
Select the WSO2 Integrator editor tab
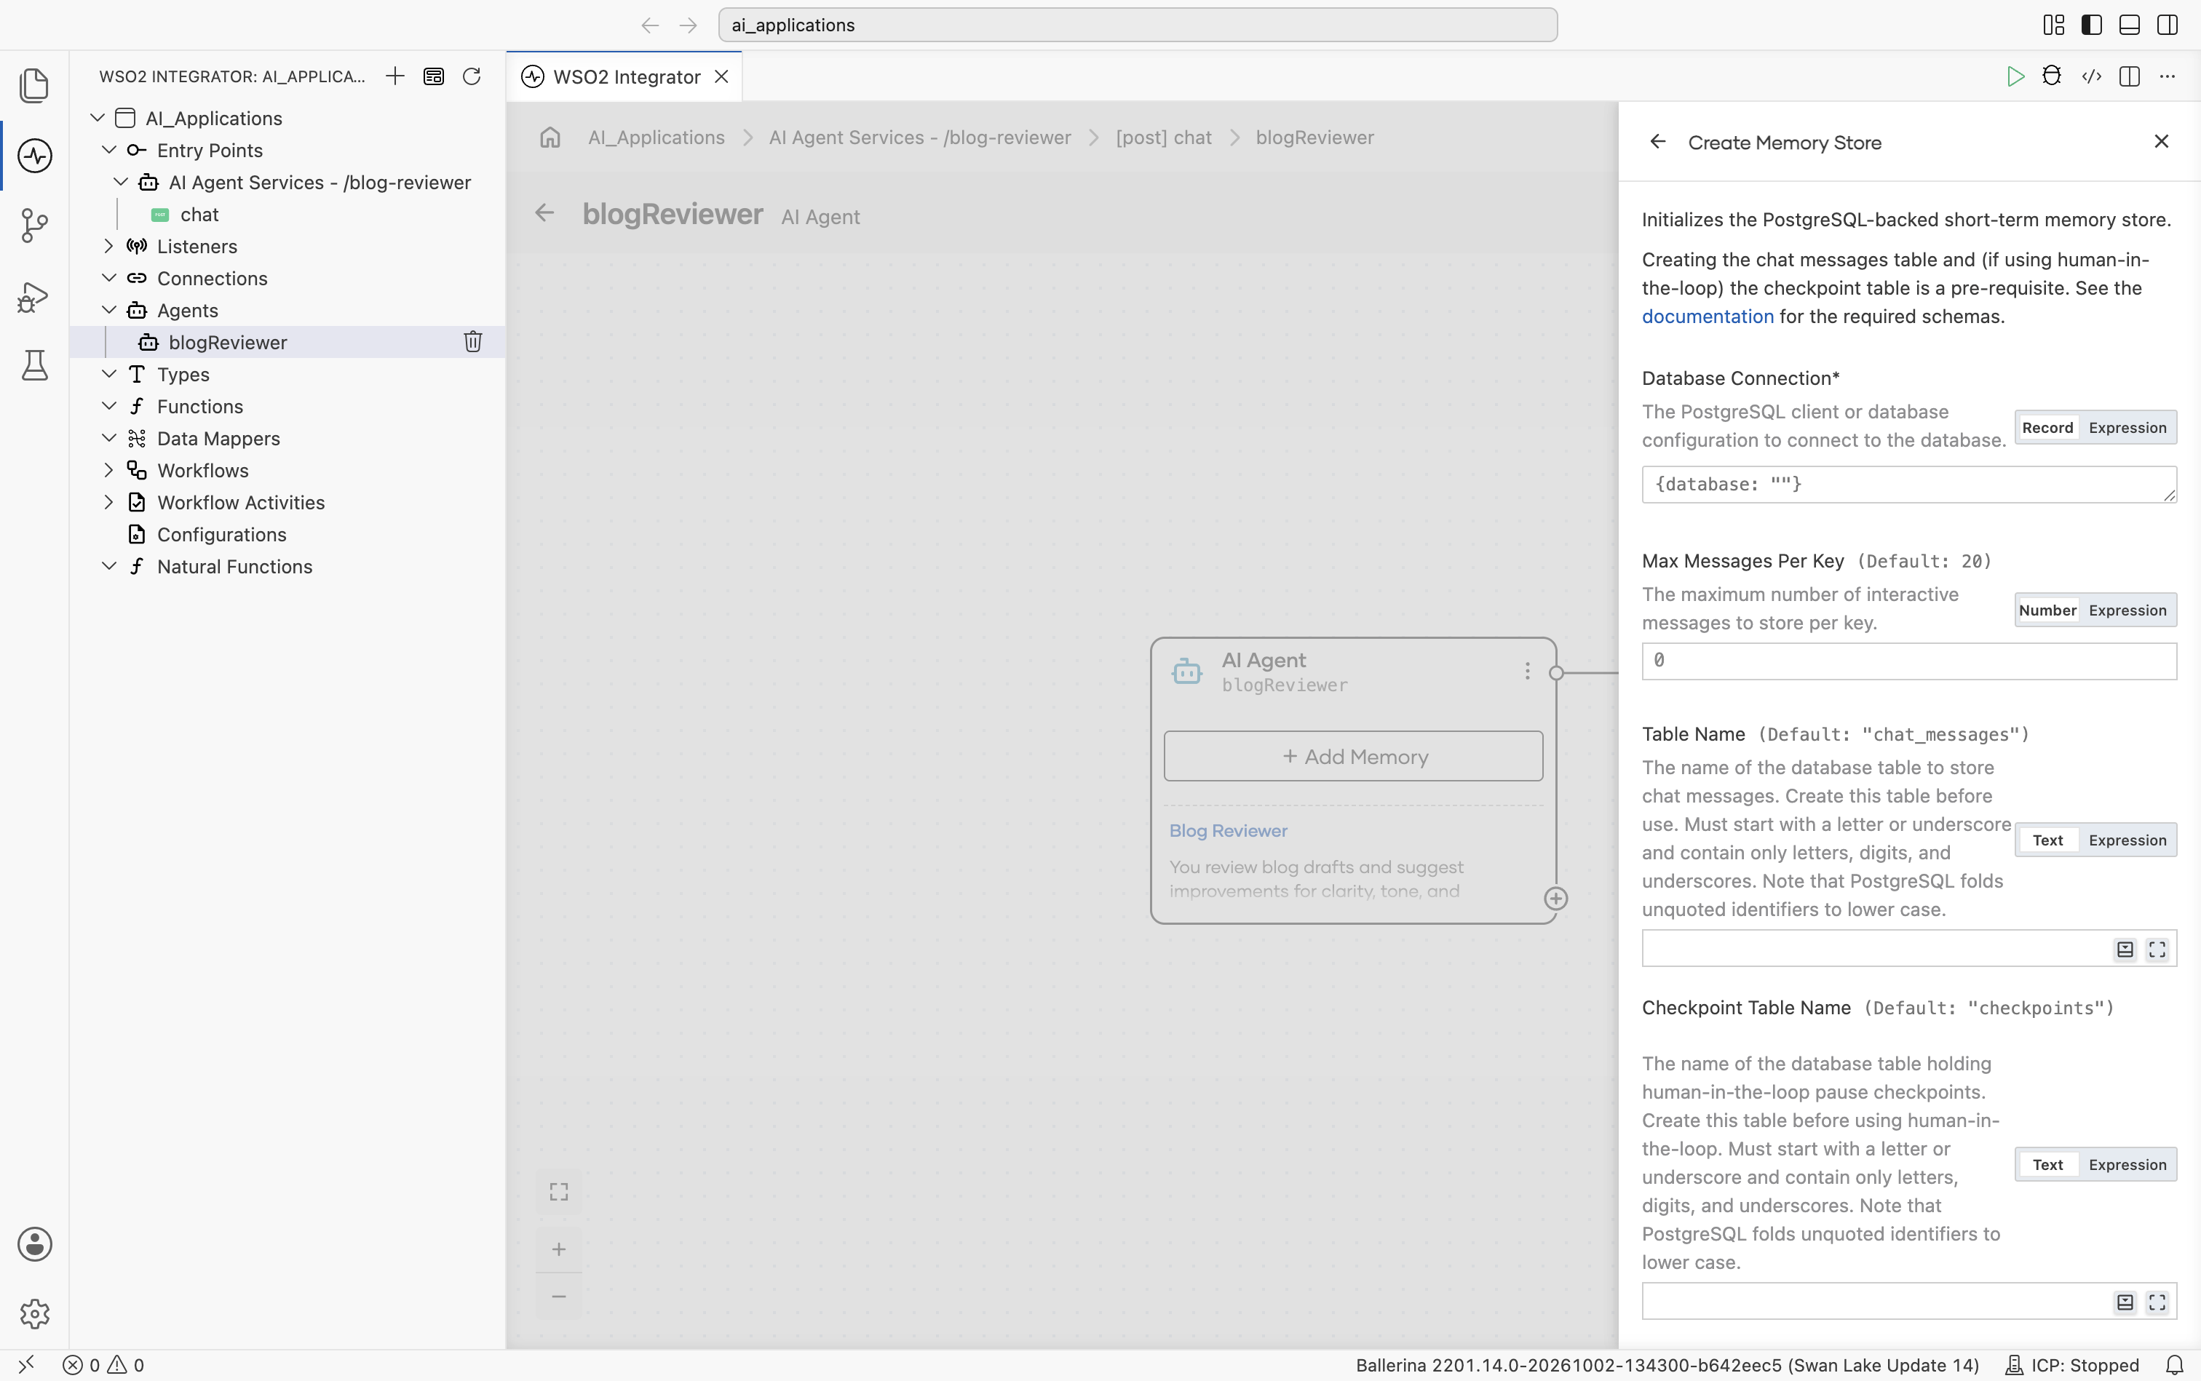(x=625, y=76)
